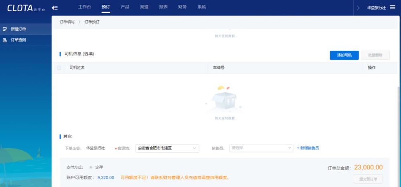401x187 pixels.
Task: Click the CLOTA logo
Action: pos(26,8)
